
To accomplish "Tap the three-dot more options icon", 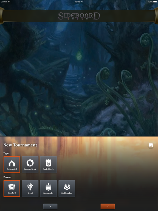I will 79,105.
